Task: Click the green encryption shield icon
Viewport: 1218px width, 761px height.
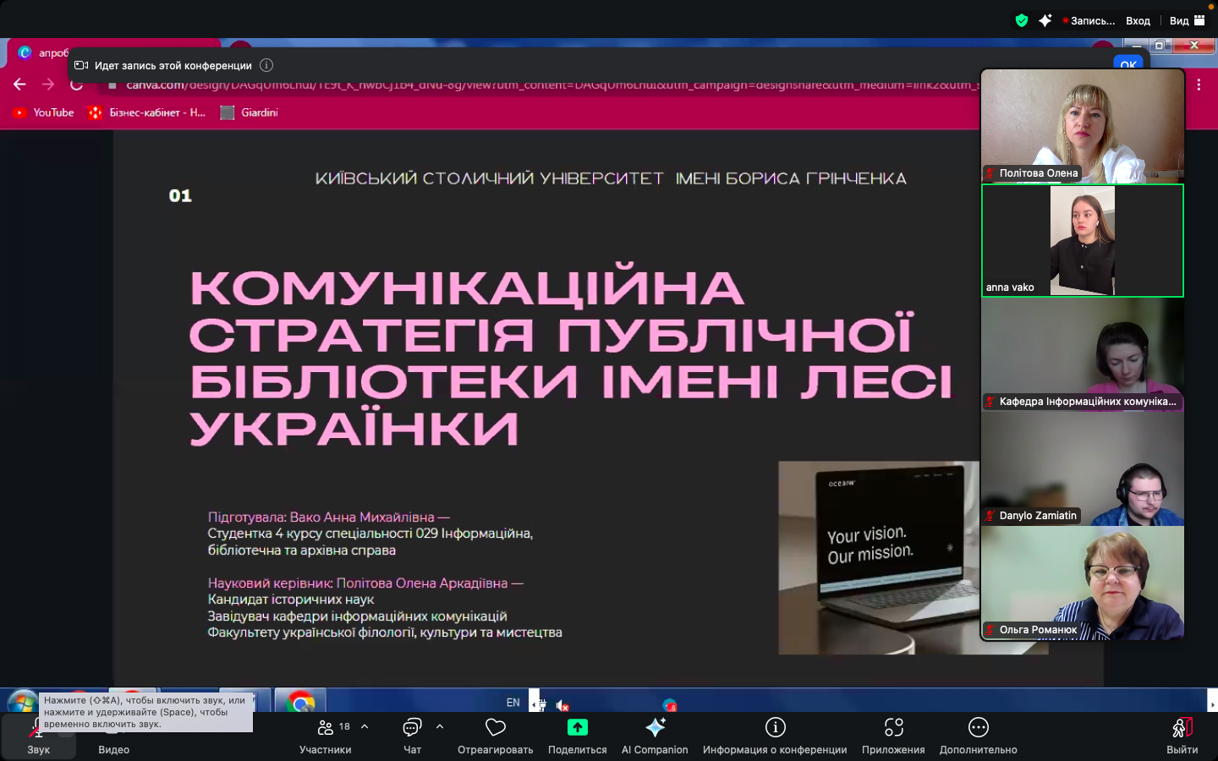Action: 1022,20
